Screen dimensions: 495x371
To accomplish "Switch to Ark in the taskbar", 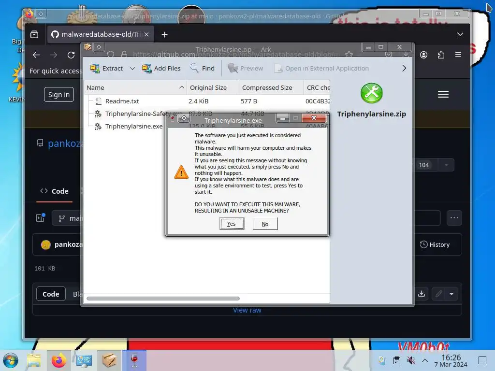I will point(109,360).
